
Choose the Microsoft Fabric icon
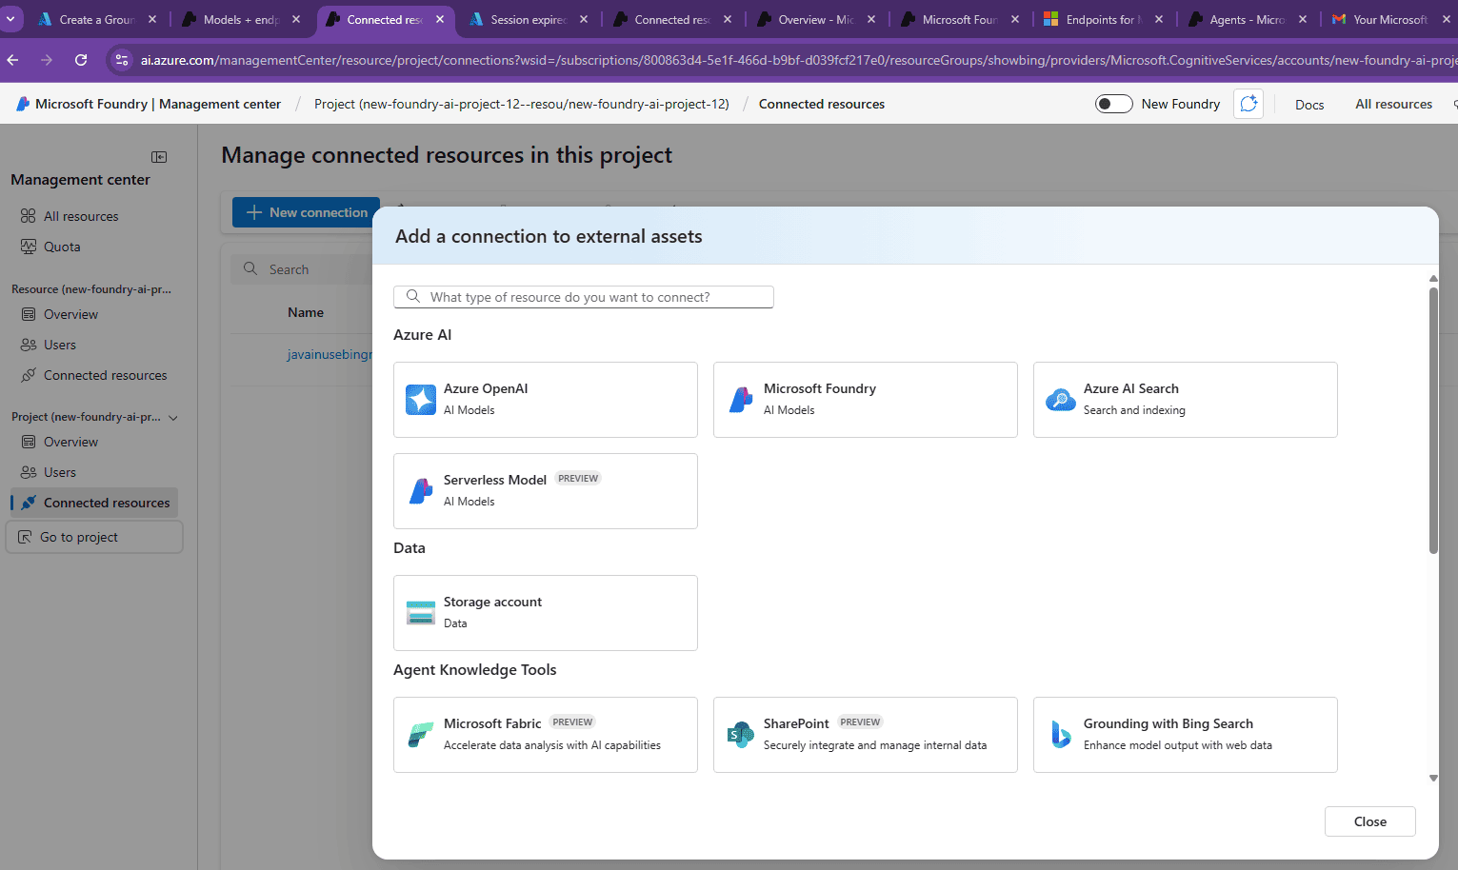point(420,735)
